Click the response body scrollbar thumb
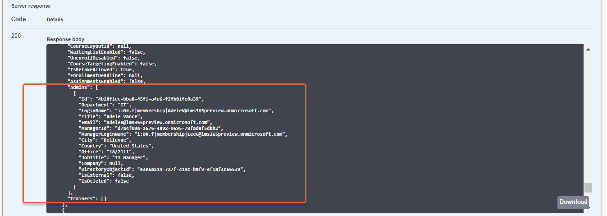Image resolution: width=607 pixels, height=216 pixels. click(x=588, y=188)
